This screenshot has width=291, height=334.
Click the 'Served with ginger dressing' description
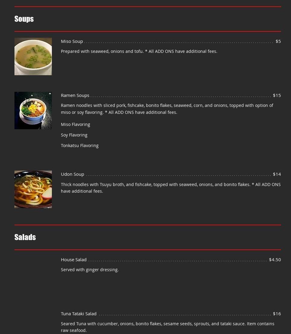tap(90, 270)
